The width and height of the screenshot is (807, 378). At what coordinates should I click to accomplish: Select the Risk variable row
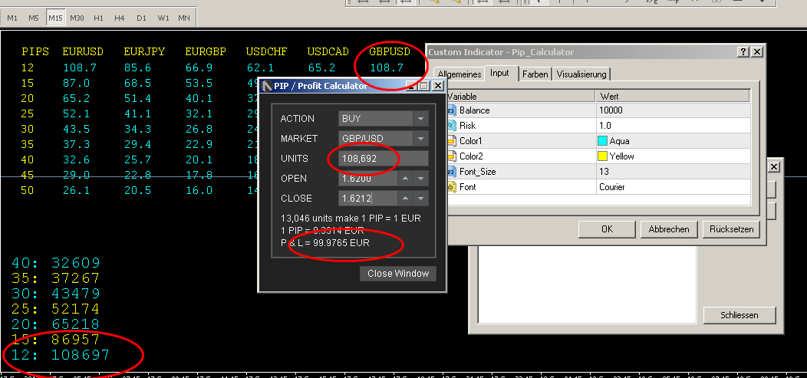pyautogui.click(x=598, y=126)
